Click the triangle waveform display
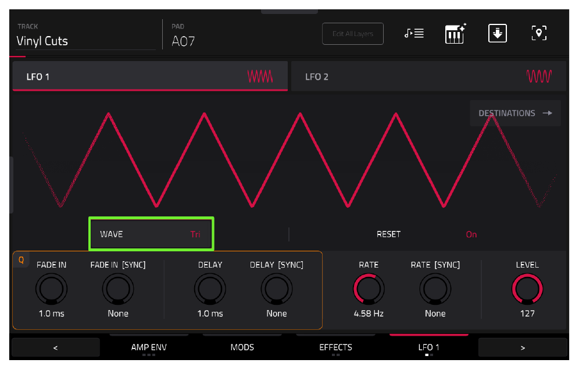This screenshot has width=579, height=370. pos(289,159)
